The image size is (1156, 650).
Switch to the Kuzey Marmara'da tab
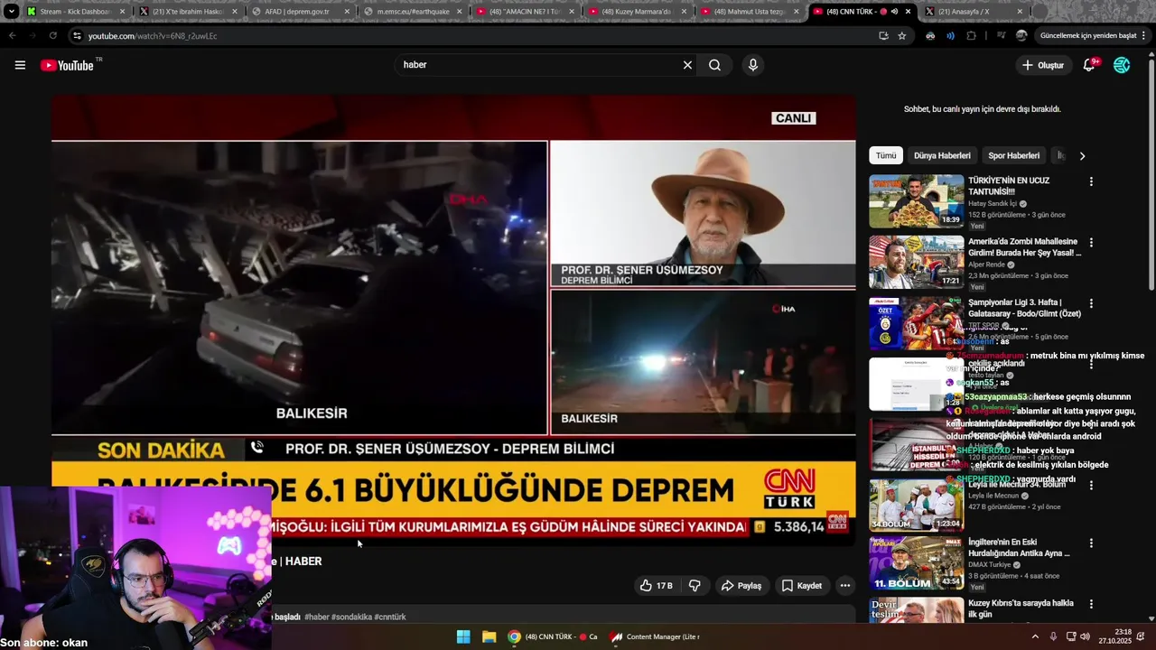click(636, 12)
